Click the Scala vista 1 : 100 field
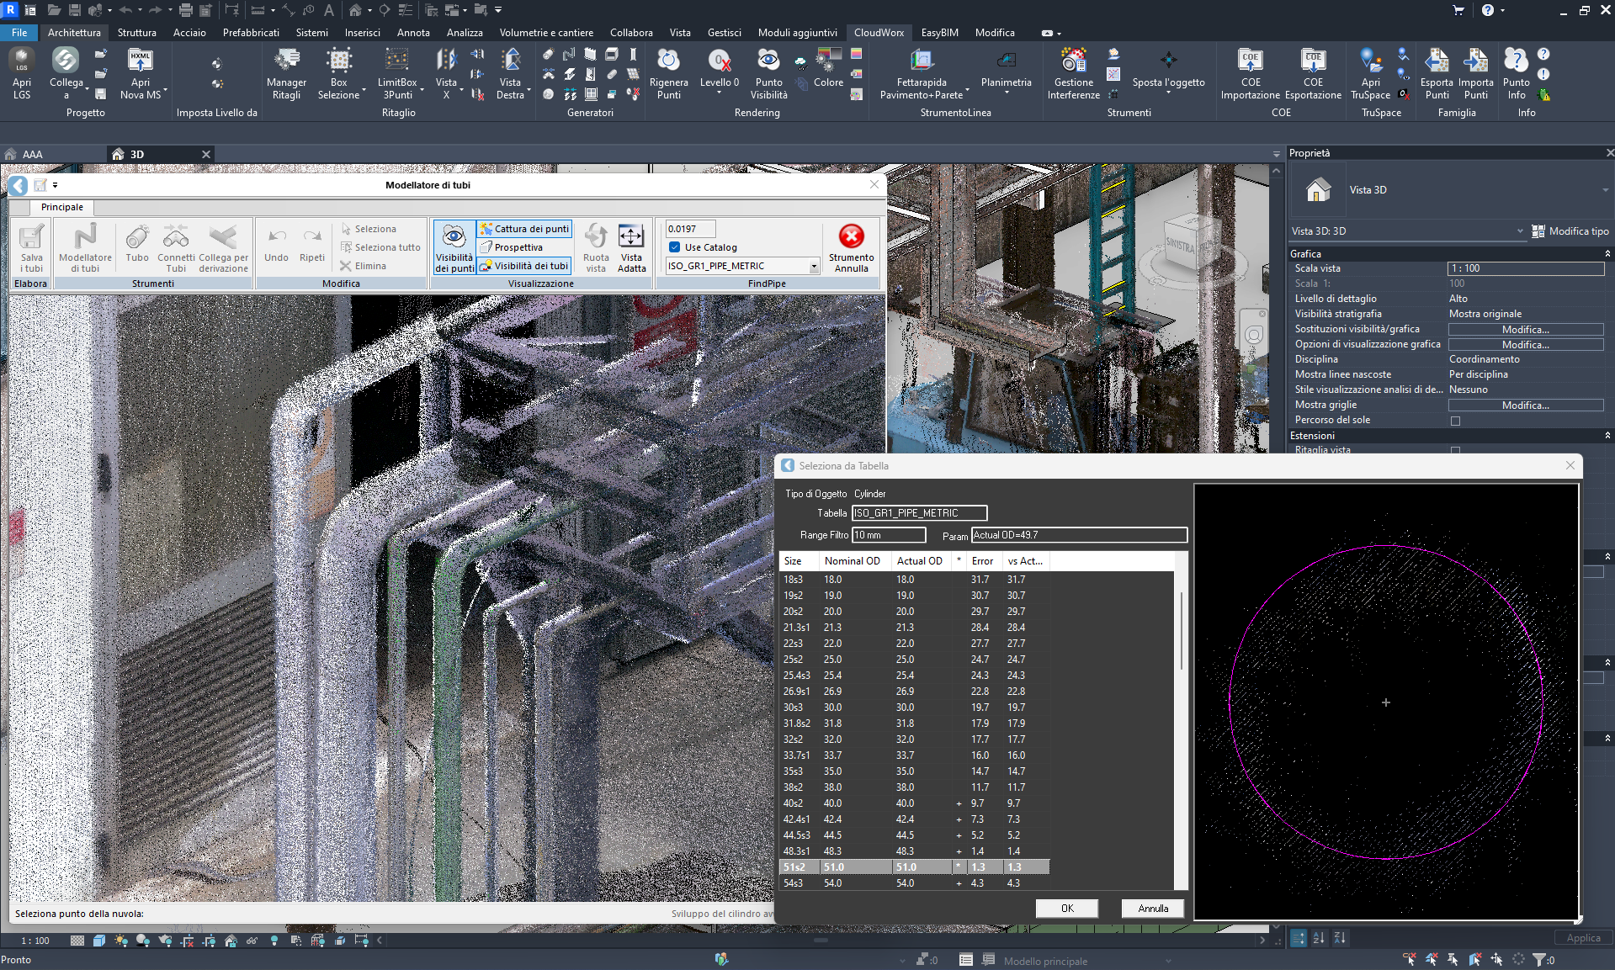1615x970 pixels. click(x=1526, y=268)
